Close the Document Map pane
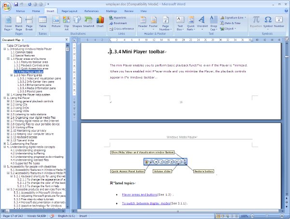Viewport: 290px width, 219px height. pos(67,40)
